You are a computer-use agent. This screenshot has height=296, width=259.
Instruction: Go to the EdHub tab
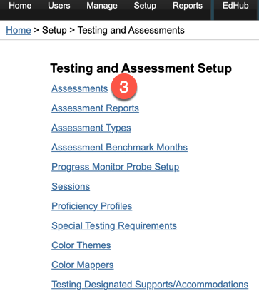click(235, 6)
